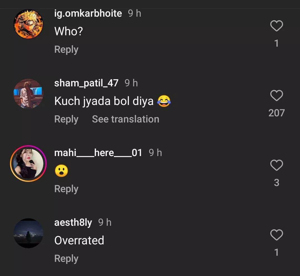Open username ig.omkarbhoite
The image size is (300, 276).
pos(88,13)
